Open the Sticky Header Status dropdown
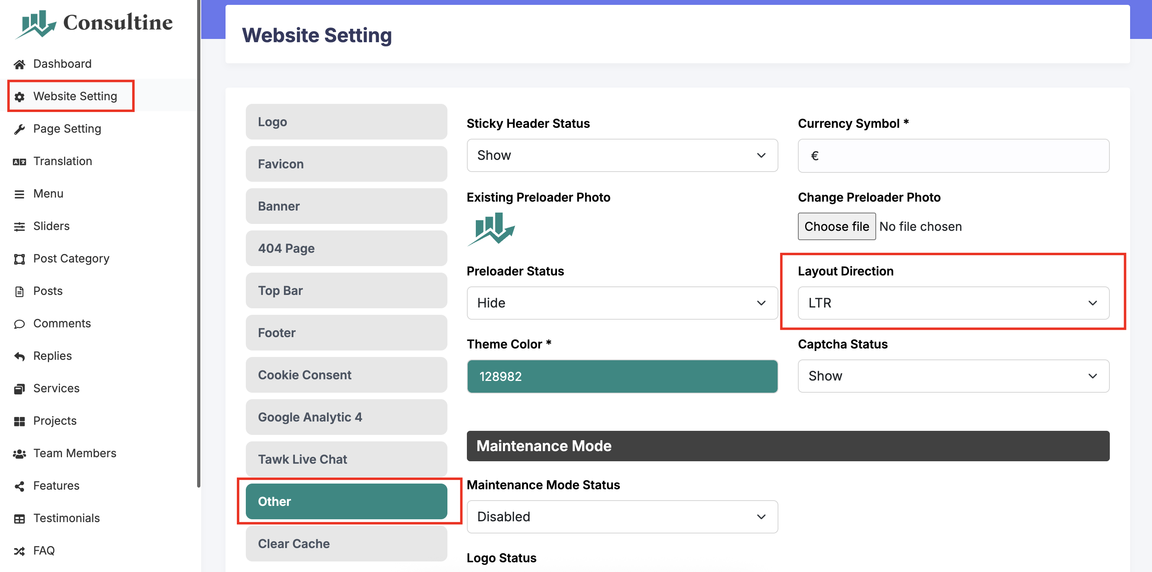This screenshot has width=1152, height=572. click(x=621, y=155)
